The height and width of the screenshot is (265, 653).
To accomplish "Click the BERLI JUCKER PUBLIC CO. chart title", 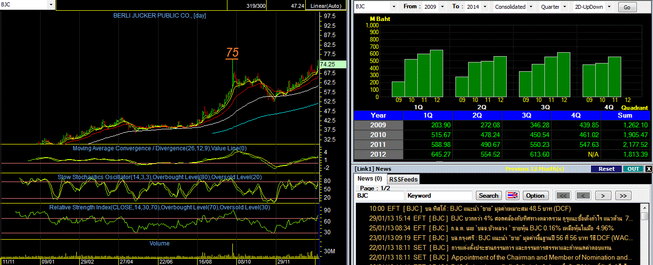I will tap(159, 16).
